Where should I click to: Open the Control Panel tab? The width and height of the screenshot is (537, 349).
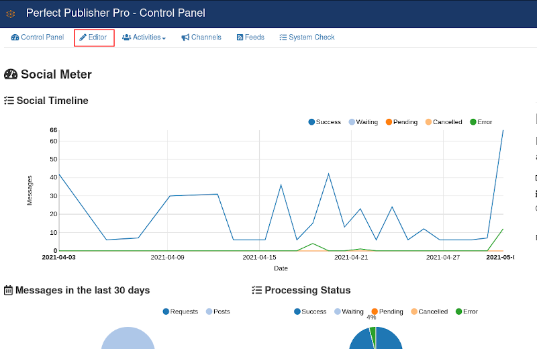[x=38, y=38]
